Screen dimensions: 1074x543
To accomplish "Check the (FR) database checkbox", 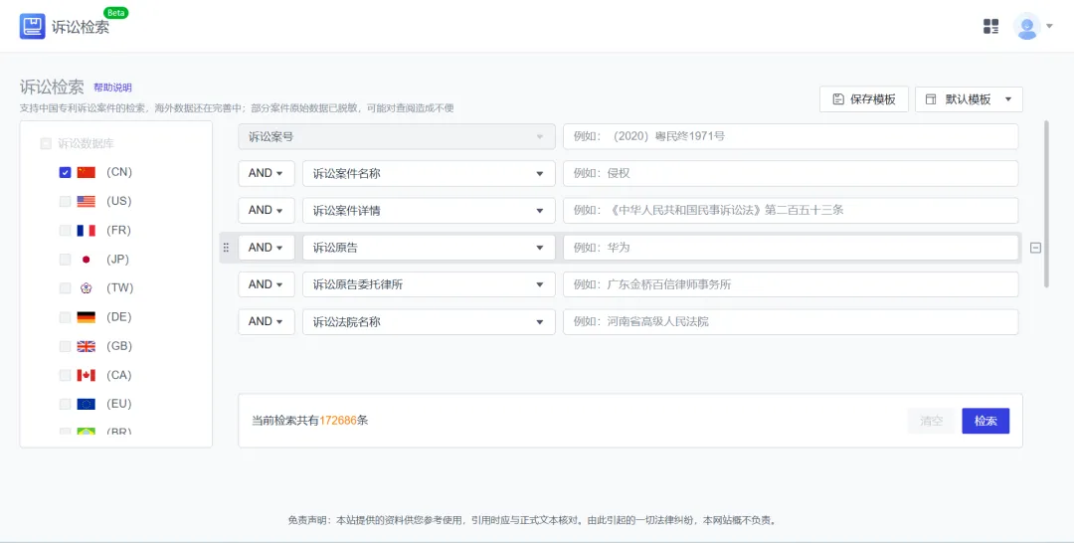I will [x=65, y=230].
